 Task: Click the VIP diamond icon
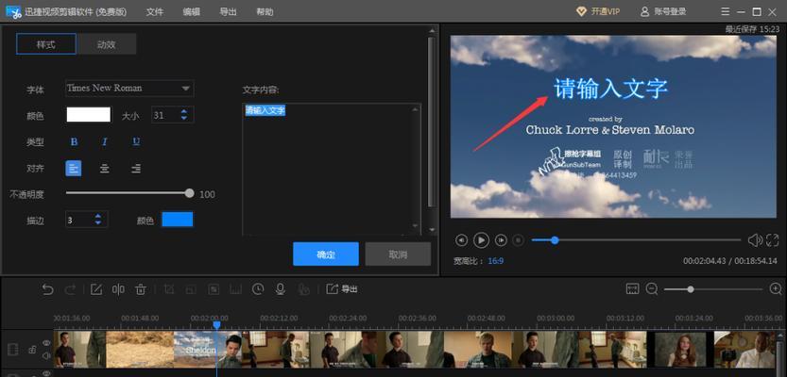[x=581, y=11]
